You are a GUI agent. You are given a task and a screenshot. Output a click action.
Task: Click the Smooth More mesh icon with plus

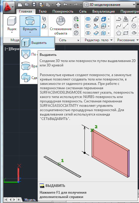coord(76,19)
